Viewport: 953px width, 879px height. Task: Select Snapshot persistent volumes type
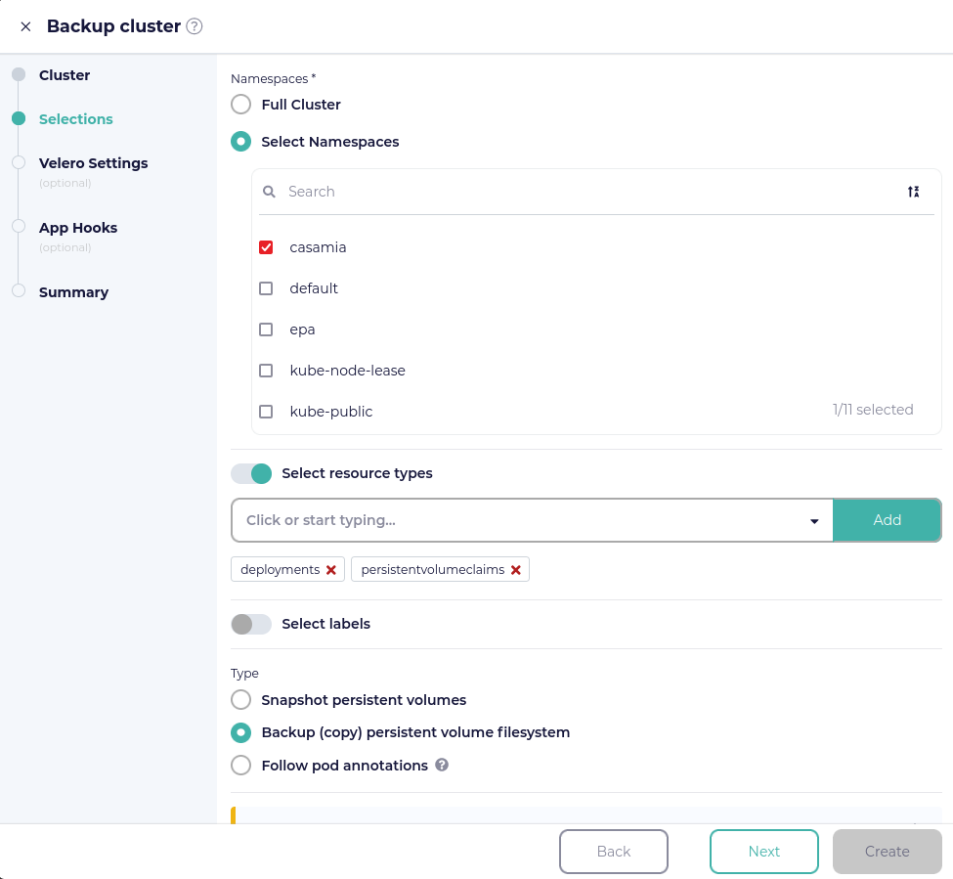pyautogui.click(x=240, y=700)
